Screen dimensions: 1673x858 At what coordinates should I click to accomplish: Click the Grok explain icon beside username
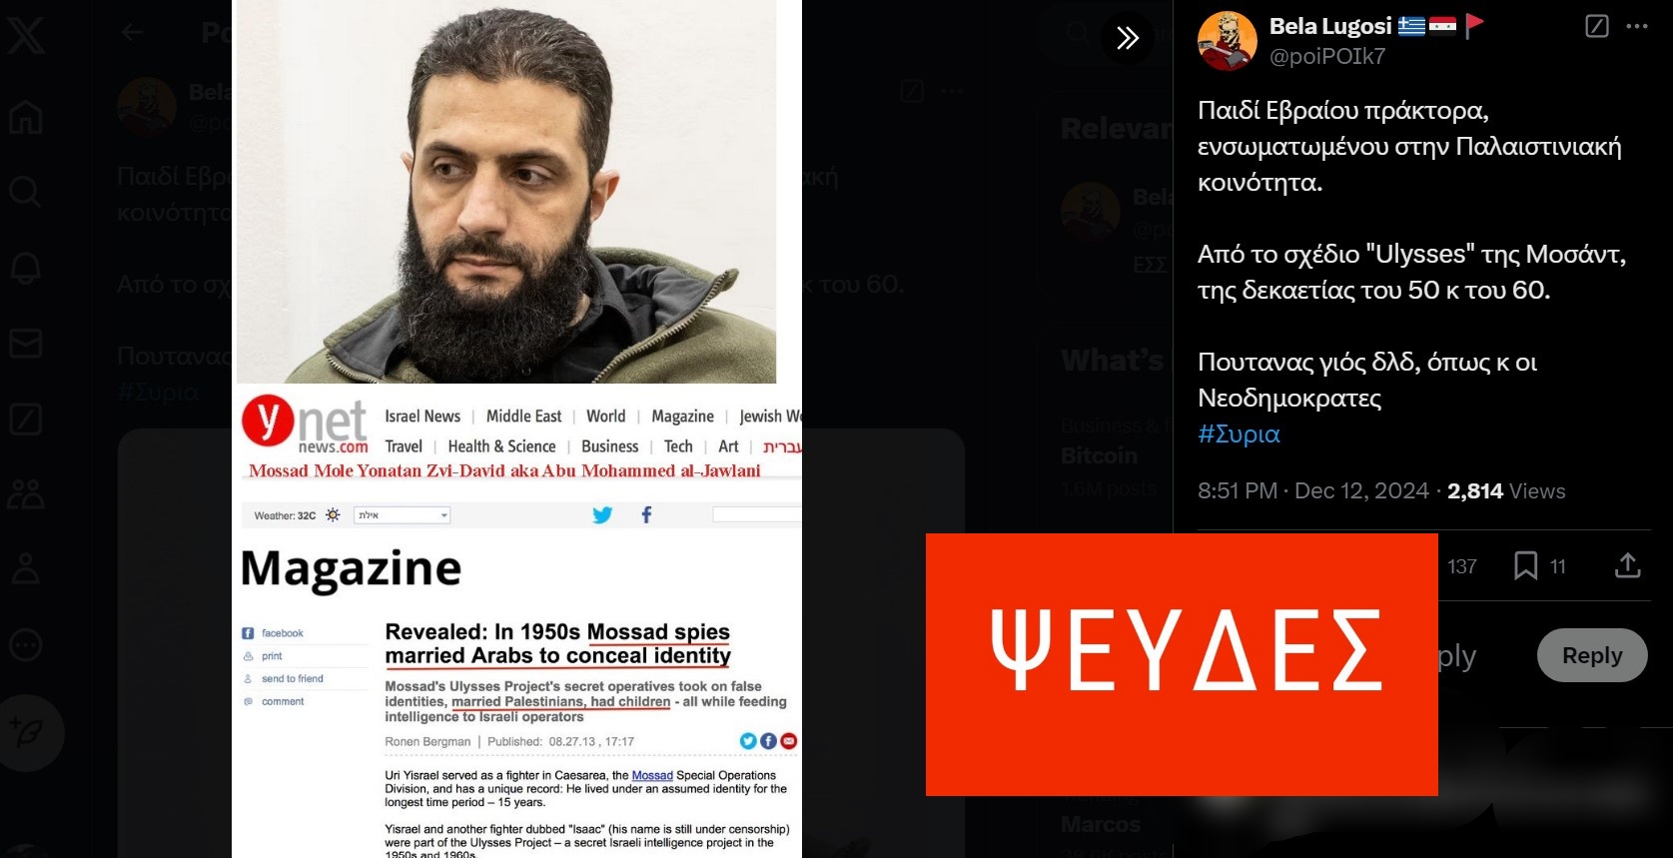click(x=1597, y=27)
